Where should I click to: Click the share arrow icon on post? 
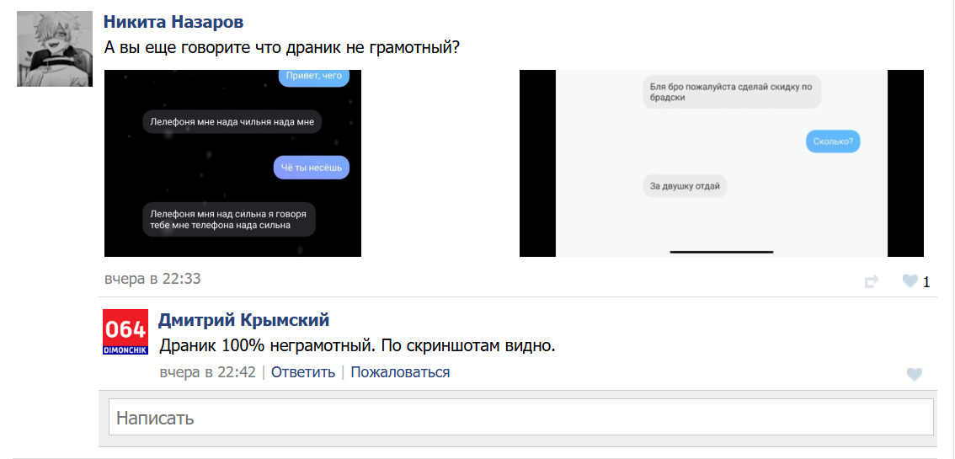(x=872, y=281)
